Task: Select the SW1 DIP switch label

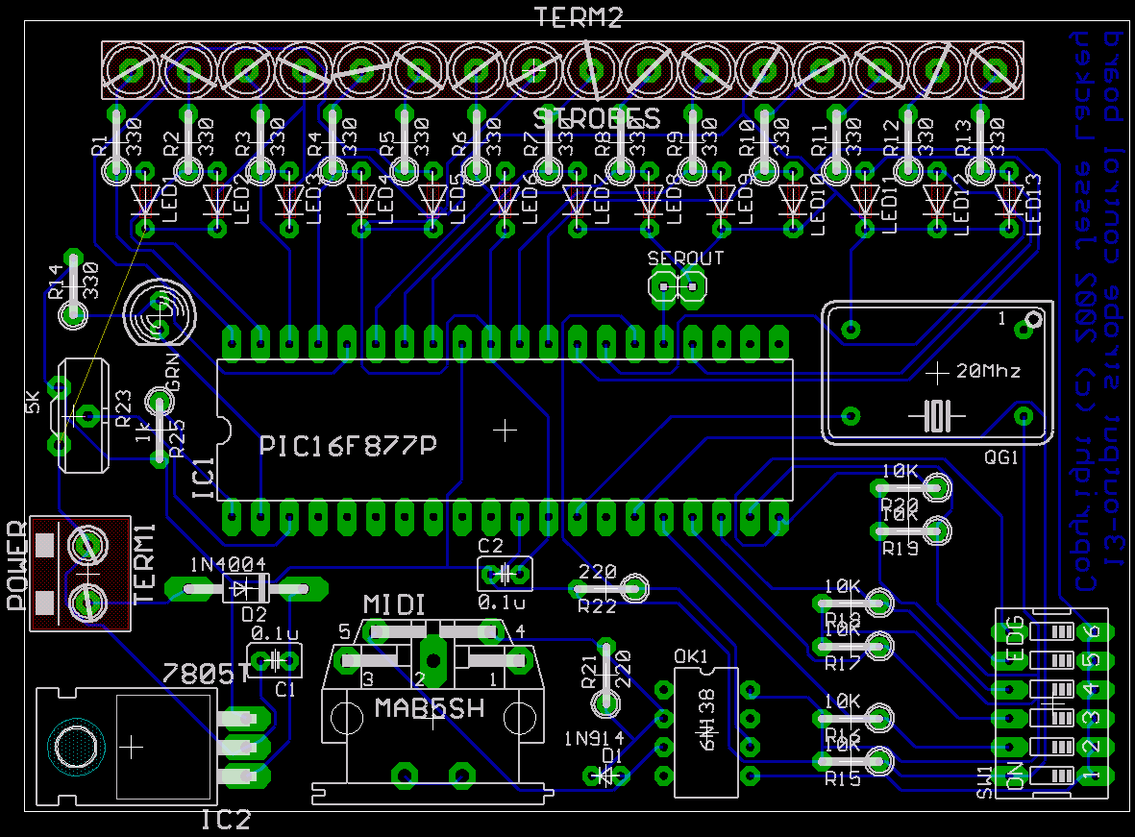Action: point(984,782)
